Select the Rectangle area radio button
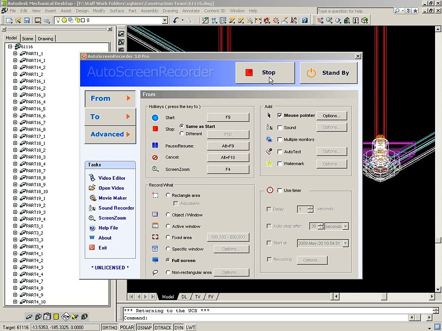The width and height of the screenshot is (442, 331). pos(168,195)
